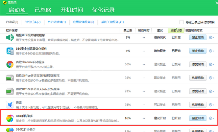218x132 pixels.
Task: Sort by the 建议 column header
Action: point(160,30)
